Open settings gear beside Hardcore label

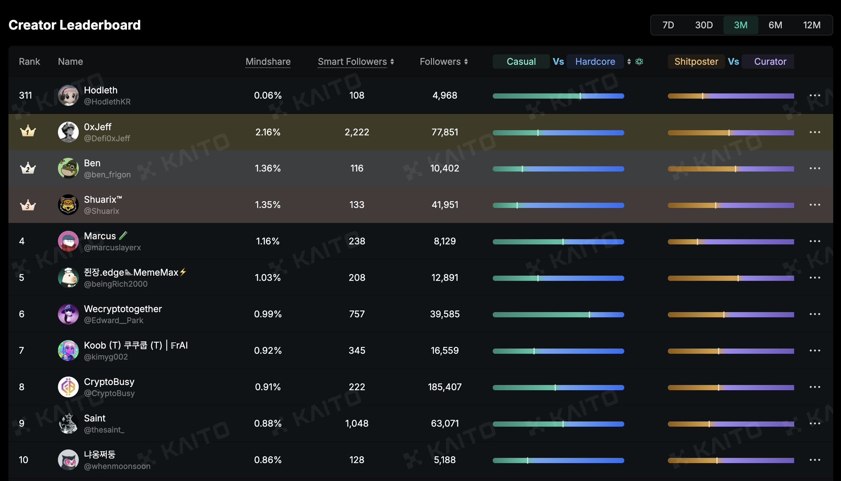coord(639,62)
